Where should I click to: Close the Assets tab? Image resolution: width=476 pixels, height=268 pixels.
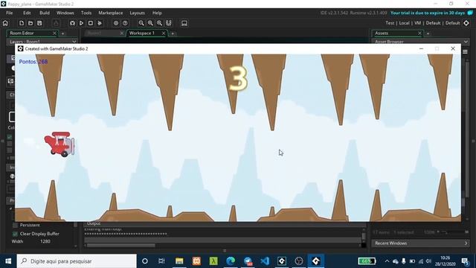coord(419,33)
